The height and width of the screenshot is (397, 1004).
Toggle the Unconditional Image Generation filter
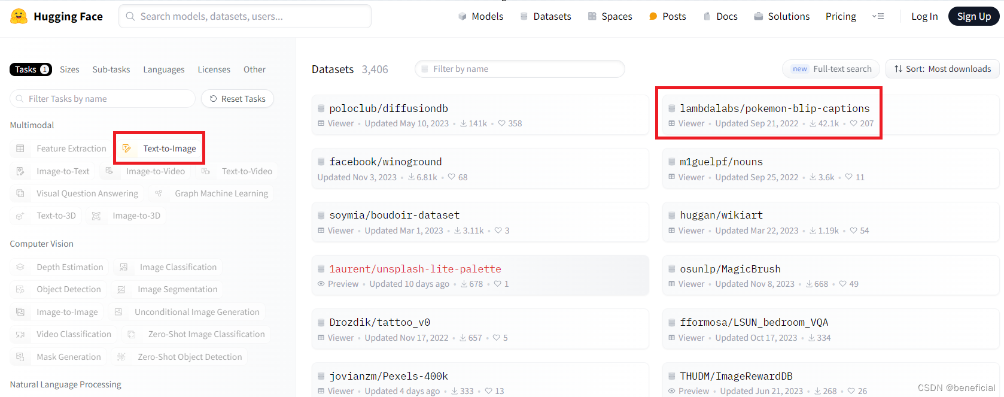click(187, 312)
